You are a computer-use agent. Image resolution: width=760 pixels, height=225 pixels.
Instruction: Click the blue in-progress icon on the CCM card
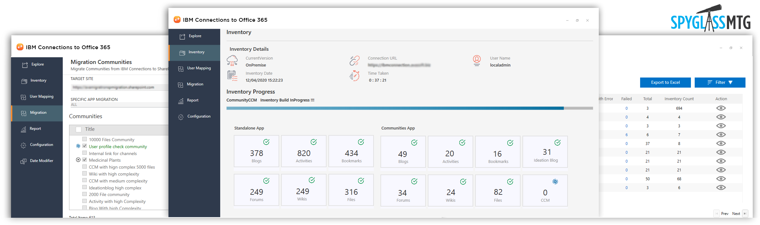coord(555,182)
